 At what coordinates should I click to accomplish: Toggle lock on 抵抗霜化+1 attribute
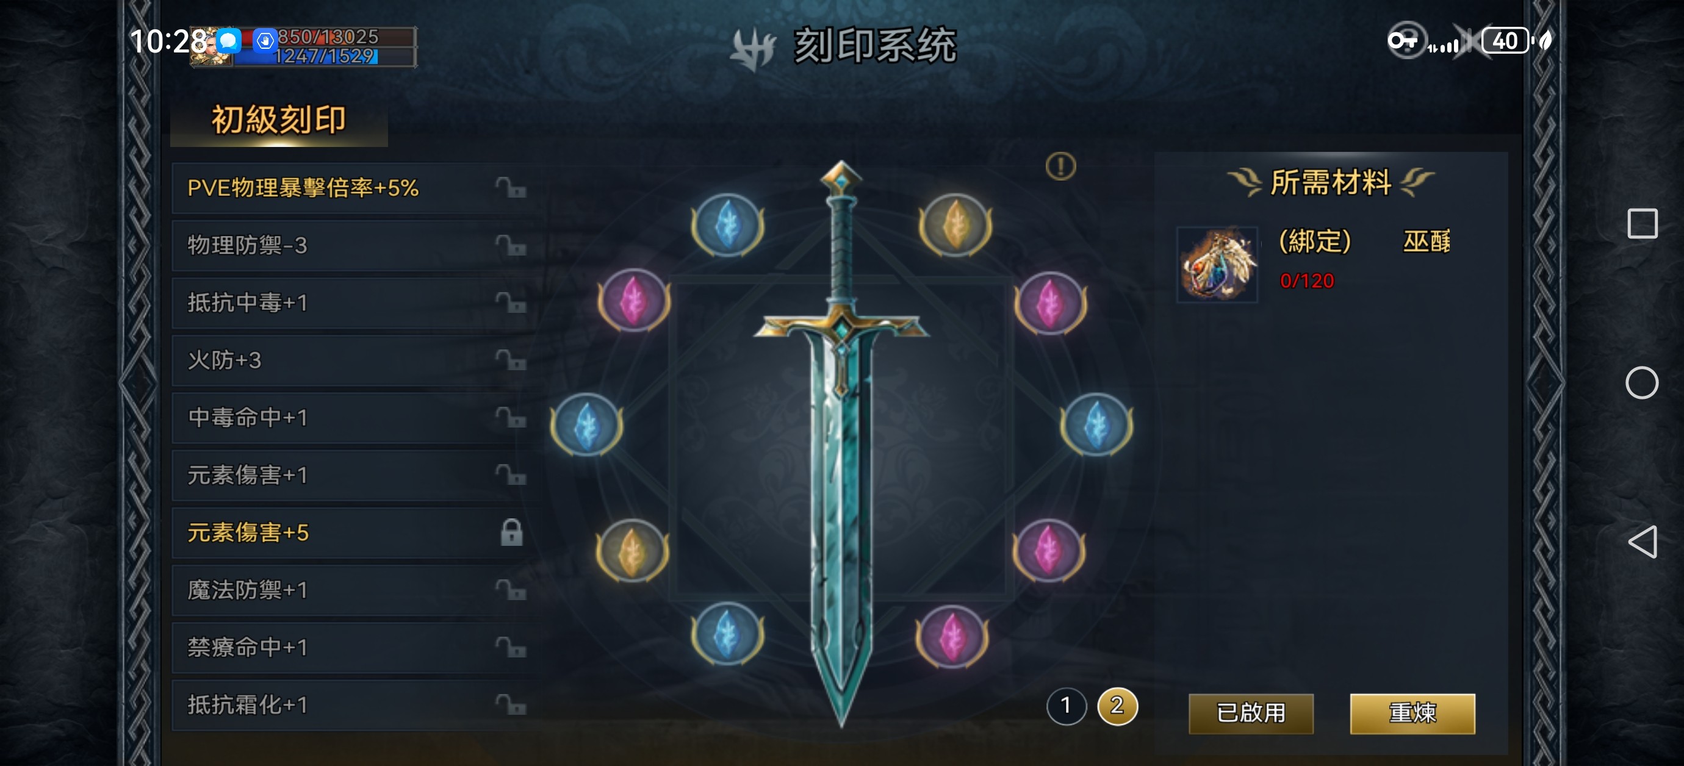click(x=511, y=704)
